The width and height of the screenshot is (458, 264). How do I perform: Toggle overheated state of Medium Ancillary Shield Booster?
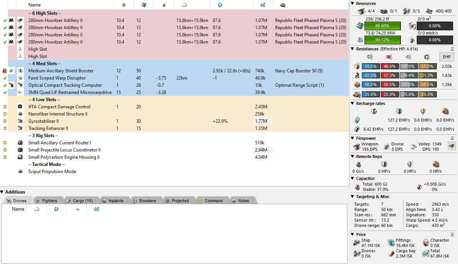5,71
